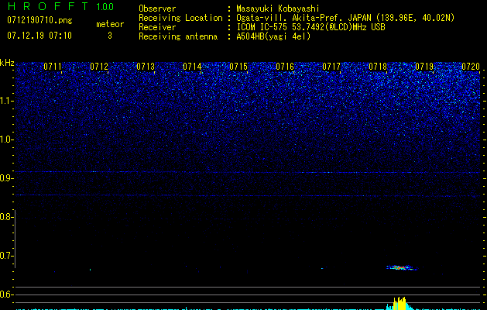Click the version number 1.00

105,7
